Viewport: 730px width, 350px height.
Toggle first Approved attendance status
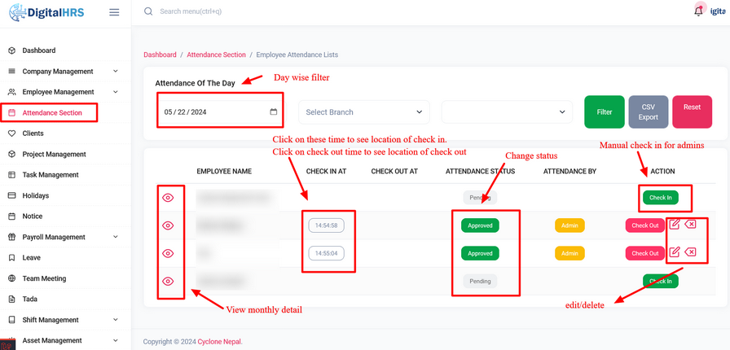(x=480, y=225)
